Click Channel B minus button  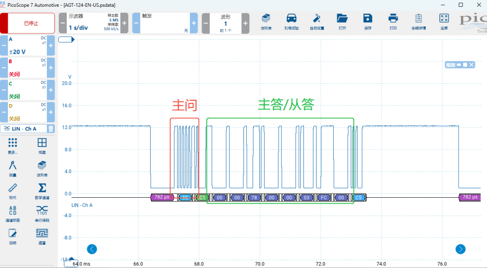(4, 68)
